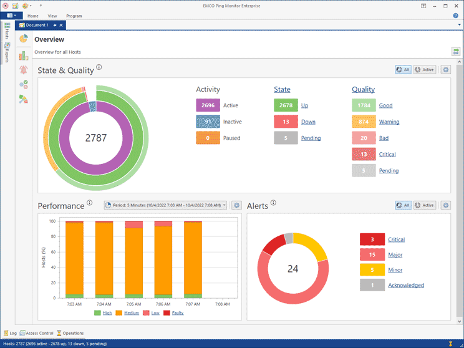The image size is (464, 348).
Task: Open the Performance period dropdown
Action: (165, 205)
